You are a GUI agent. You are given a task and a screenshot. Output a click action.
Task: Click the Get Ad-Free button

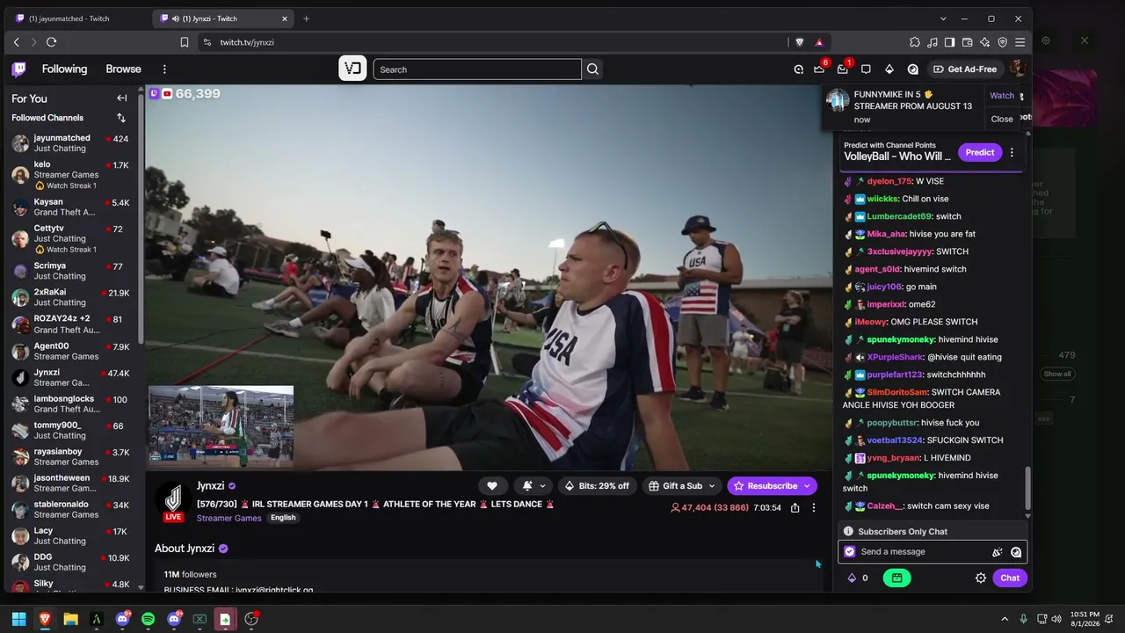click(x=964, y=69)
